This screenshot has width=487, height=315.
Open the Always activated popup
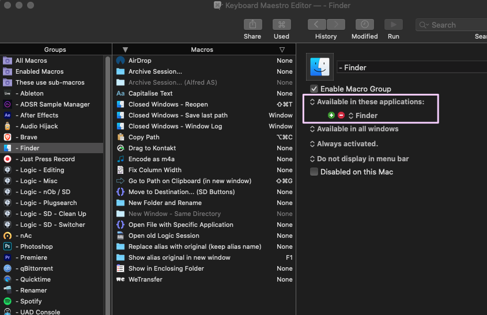[344, 144]
